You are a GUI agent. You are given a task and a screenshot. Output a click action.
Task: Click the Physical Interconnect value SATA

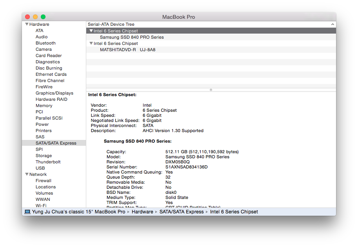point(148,126)
